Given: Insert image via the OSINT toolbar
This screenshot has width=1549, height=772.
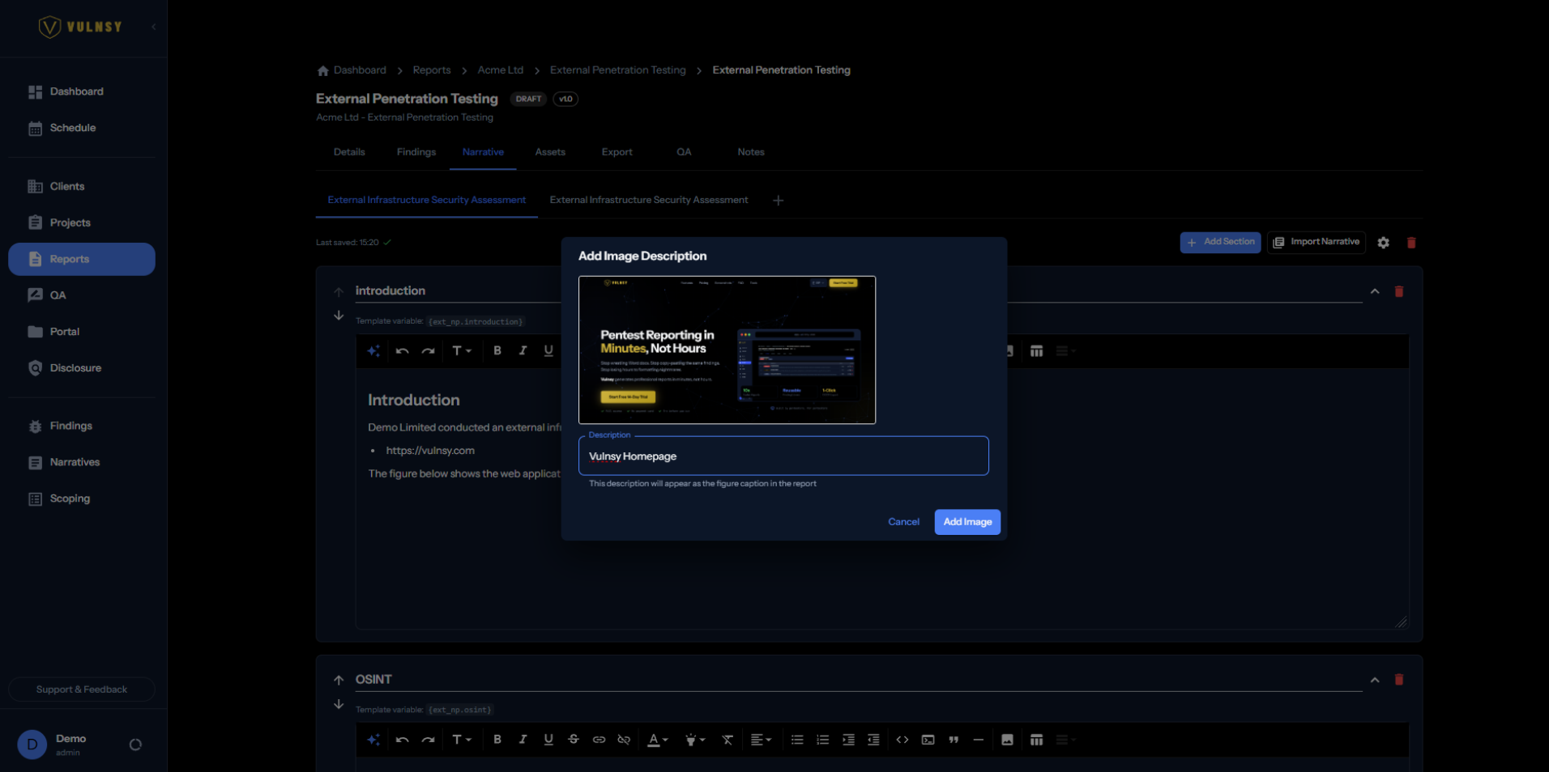Looking at the screenshot, I should click(1008, 740).
